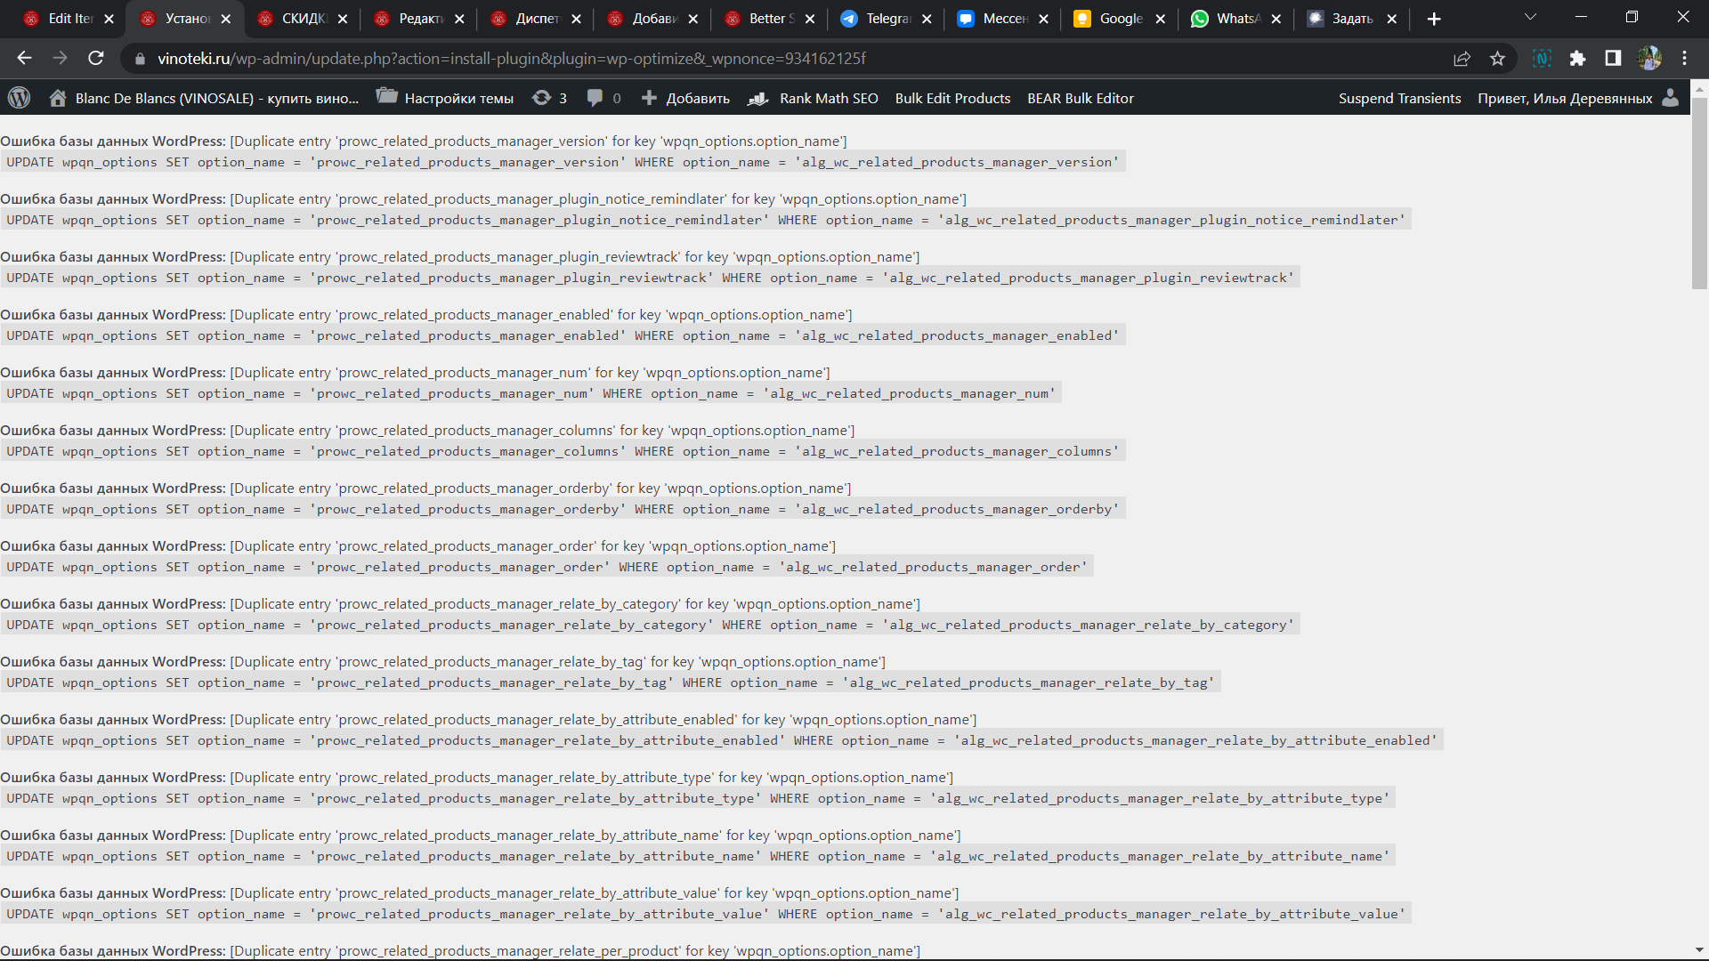This screenshot has width=1709, height=961.
Task: Close the Telegram tab
Action: coord(927,19)
